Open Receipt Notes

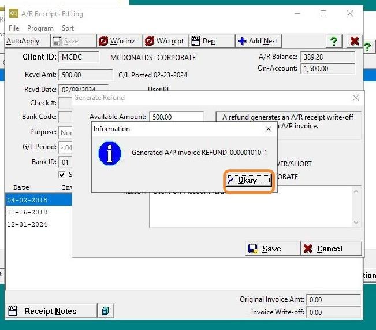[50, 311]
